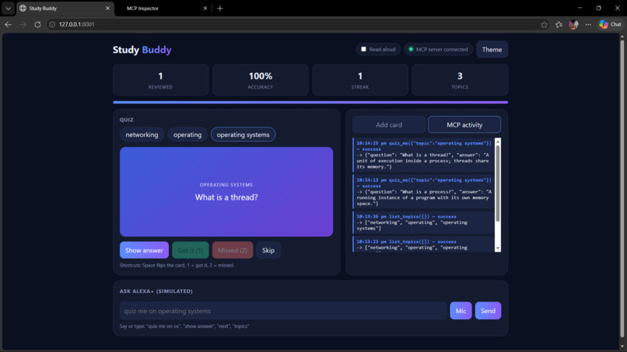Click the MCP activity log scrollbar thumb
Screen dimensions: 627x352
pyautogui.click(x=498, y=183)
